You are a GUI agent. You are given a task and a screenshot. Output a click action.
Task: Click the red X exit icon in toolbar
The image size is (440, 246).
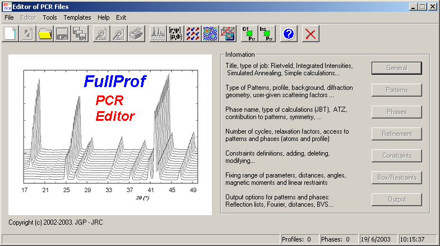311,34
